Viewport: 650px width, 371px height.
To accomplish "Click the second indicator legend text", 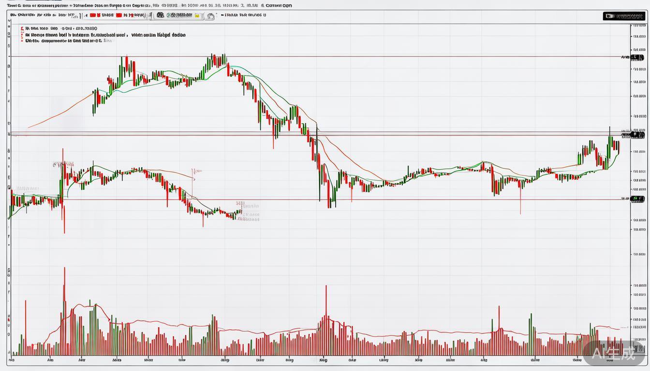I will point(105,35).
